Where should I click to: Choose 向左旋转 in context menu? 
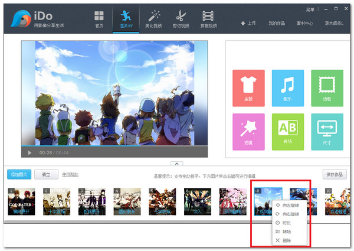[290, 206]
